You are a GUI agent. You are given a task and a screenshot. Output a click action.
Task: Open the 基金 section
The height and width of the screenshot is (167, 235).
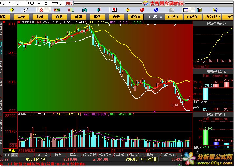[21, 17]
